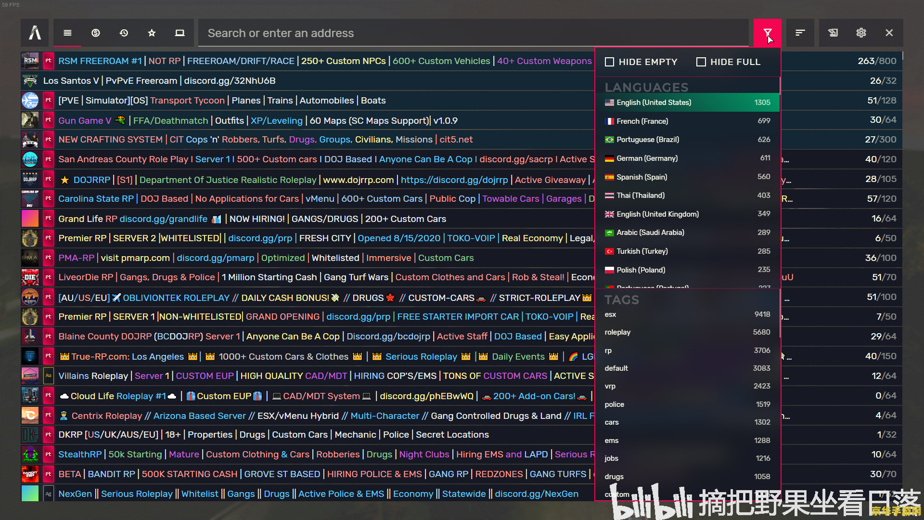Screen dimensions: 924x520
Task: Open the Blaine County DOJRP server
Action: pos(308,337)
